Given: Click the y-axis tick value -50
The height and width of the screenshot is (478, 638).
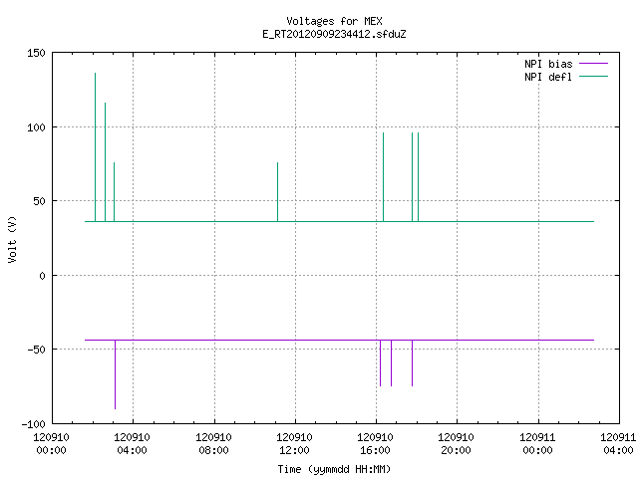Looking at the screenshot, I should 36,350.
